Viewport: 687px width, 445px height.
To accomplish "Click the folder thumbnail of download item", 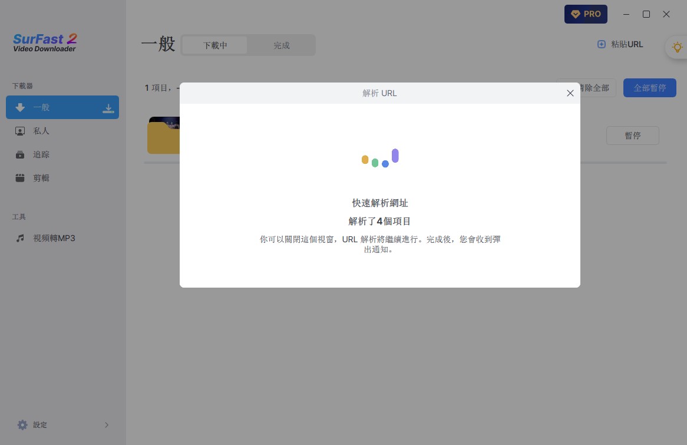I will coord(163,136).
